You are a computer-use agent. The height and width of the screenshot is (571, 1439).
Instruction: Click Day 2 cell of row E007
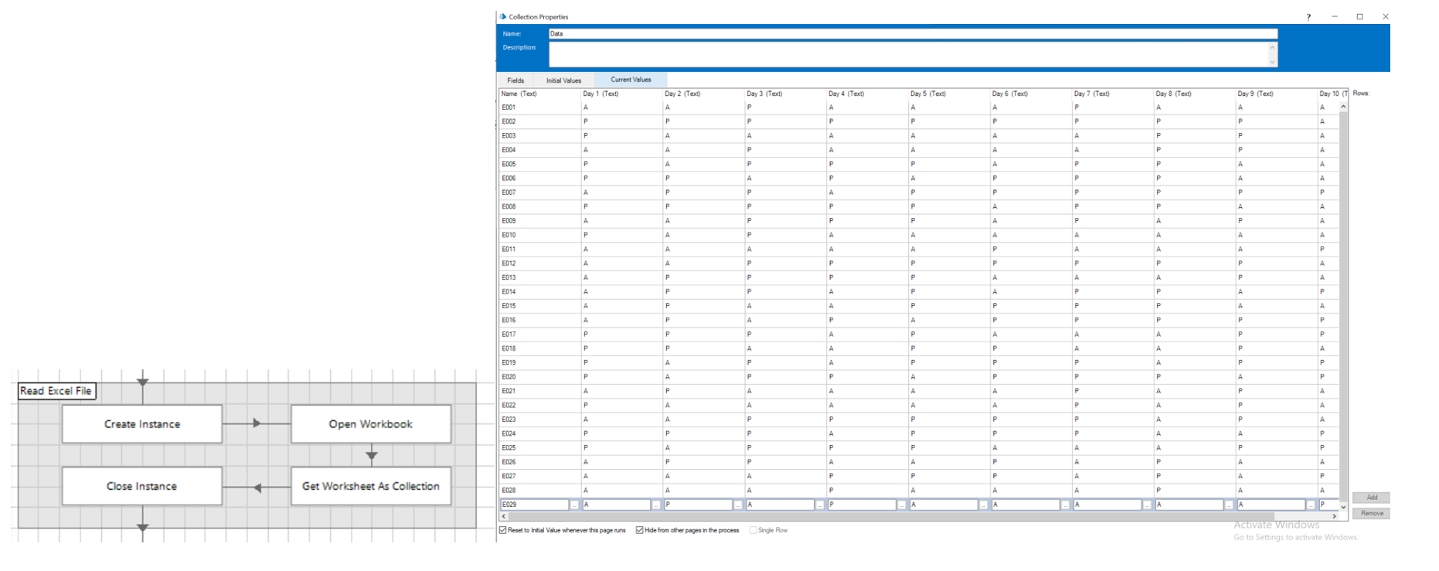[x=703, y=193]
